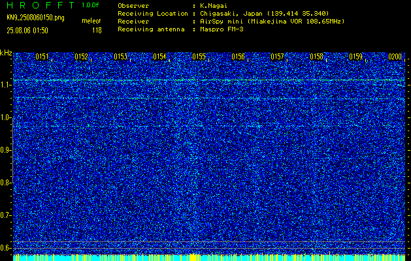This screenshot has width=411, height=261.
Task: Click time marker 0153
Action: pos(121,57)
